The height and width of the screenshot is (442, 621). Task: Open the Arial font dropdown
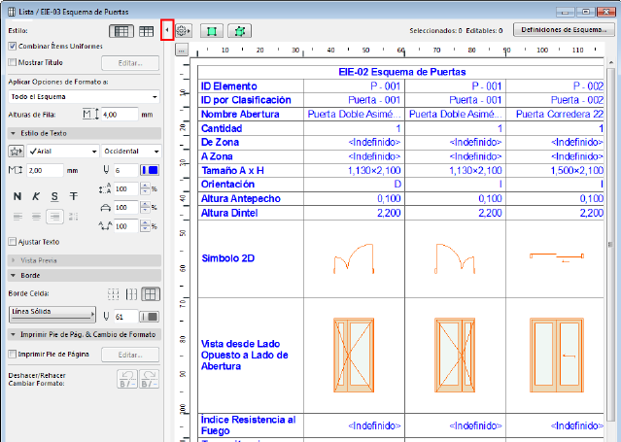63,152
